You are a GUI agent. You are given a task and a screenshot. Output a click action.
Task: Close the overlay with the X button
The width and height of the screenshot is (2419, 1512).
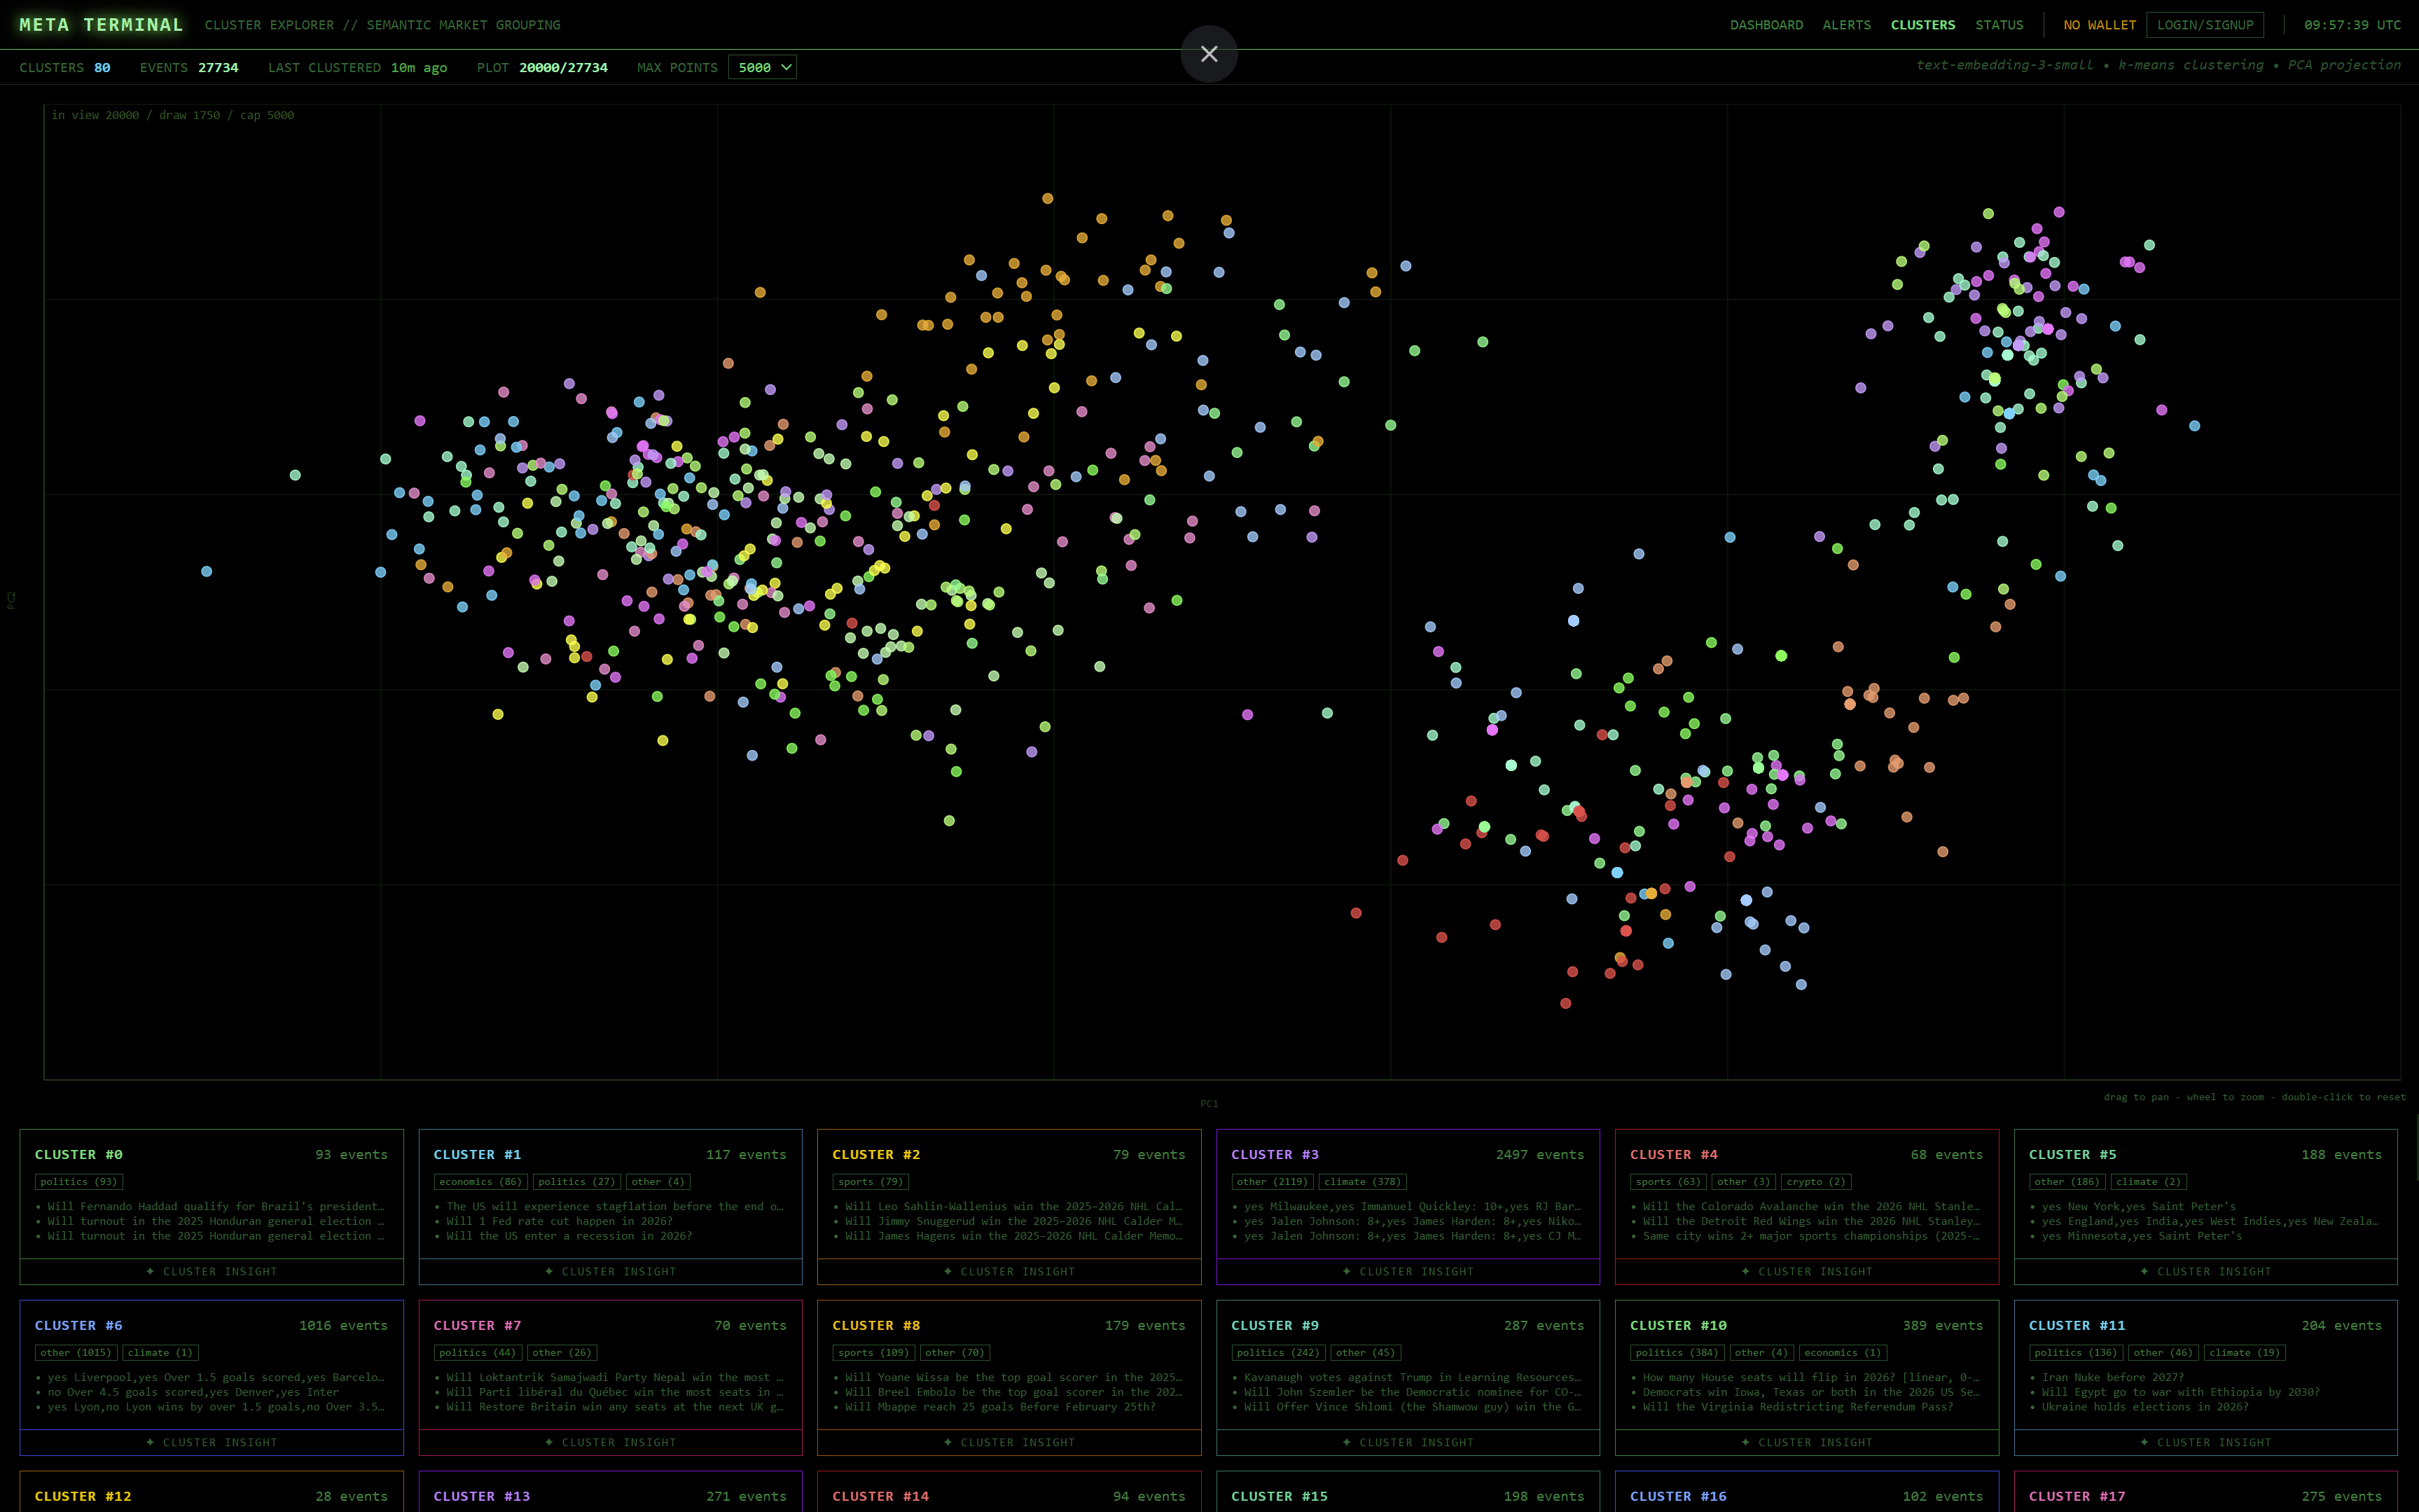tap(1209, 54)
